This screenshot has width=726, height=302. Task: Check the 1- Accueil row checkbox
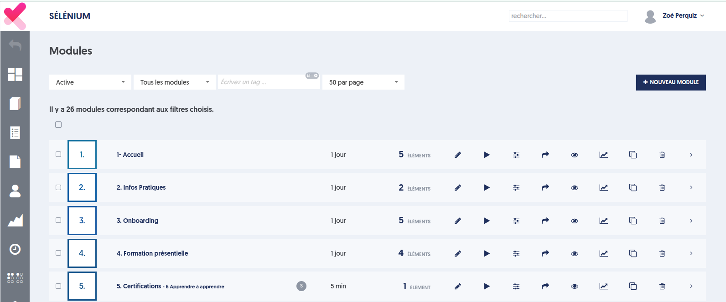point(58,154)
